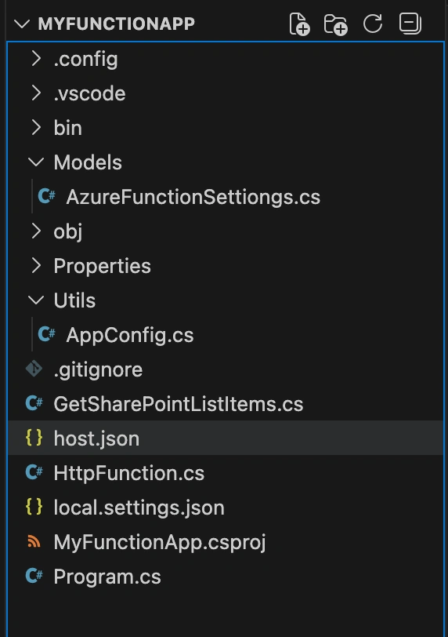Click the New Folder icon

(336, 24)
